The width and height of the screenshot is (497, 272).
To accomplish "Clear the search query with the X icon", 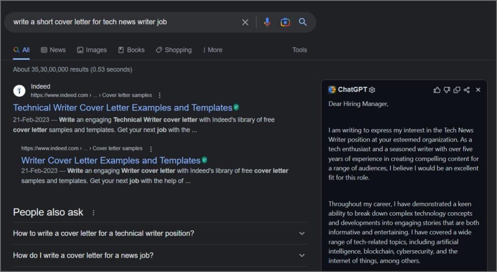I will tap(245, 22).
